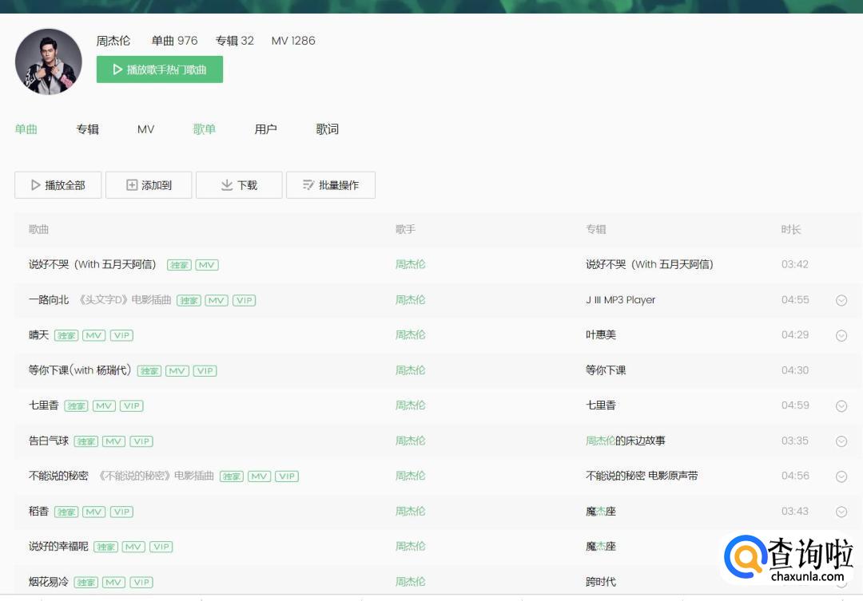
Task: Open album J III MP3 Player
Action: point(621,299)
